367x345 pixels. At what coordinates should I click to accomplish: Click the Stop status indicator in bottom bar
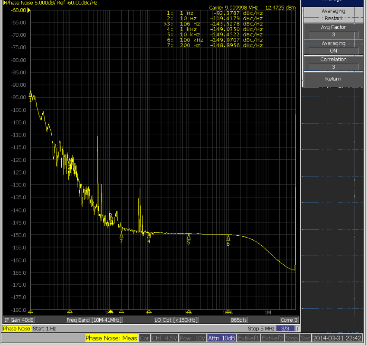pyautogui.click(x=291, y=338)
